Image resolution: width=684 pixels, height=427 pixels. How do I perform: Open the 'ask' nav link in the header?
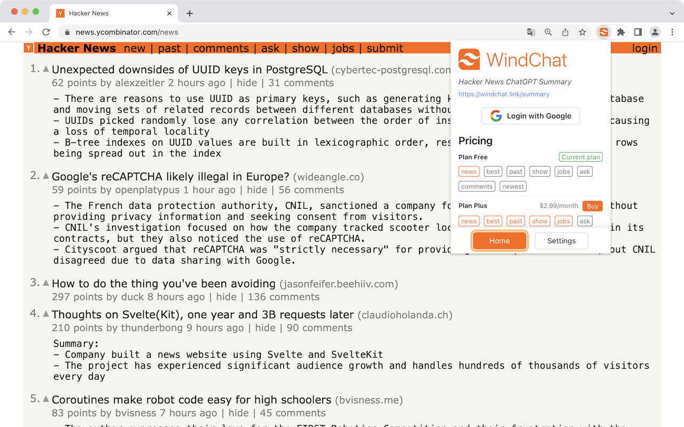click(270, 49)
